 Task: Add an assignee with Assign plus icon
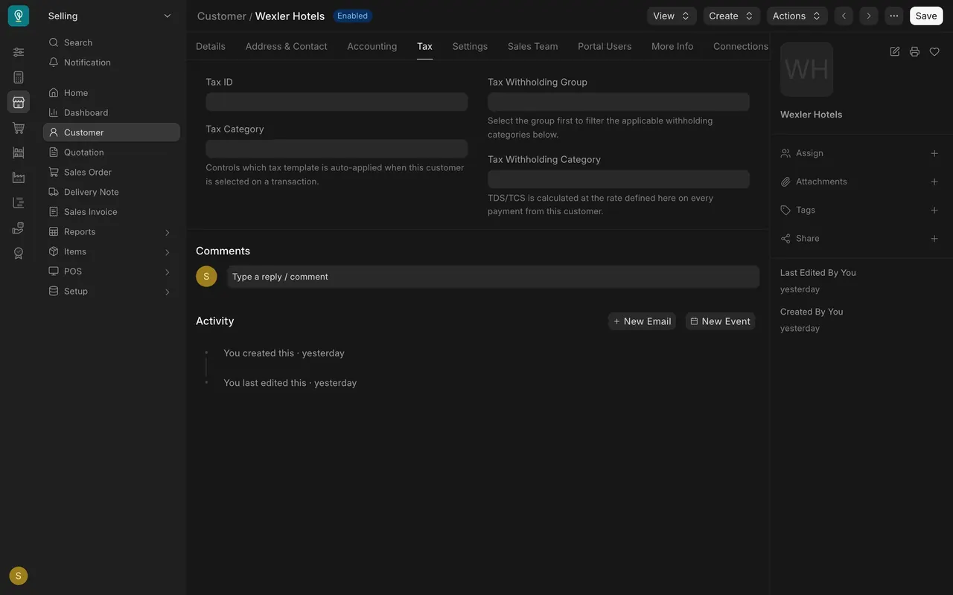[934, 153]
